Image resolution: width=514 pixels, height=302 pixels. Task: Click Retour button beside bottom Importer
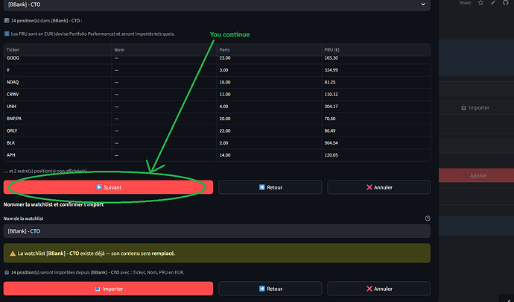270,289
